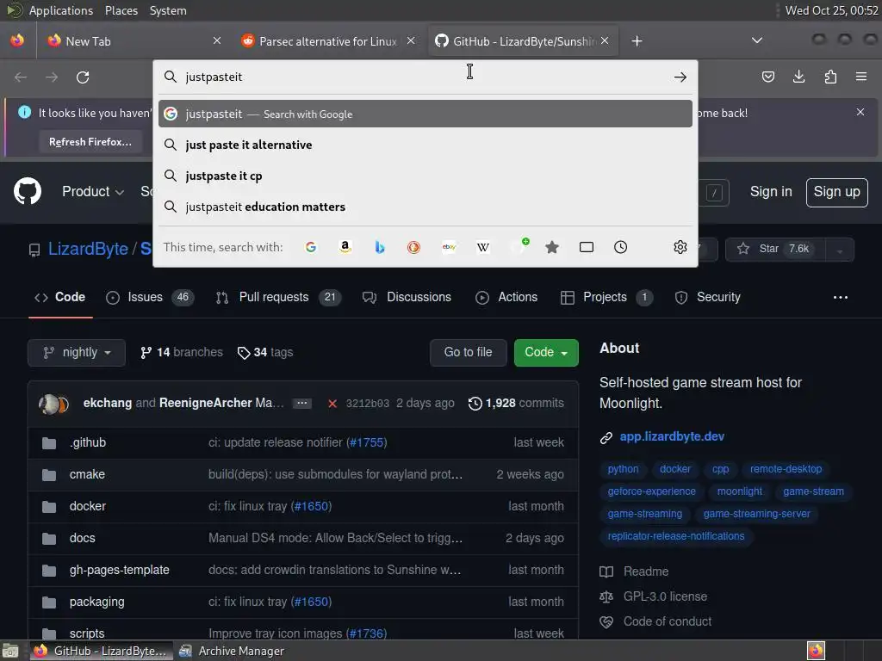Open the Applications menu

[61, 10]
